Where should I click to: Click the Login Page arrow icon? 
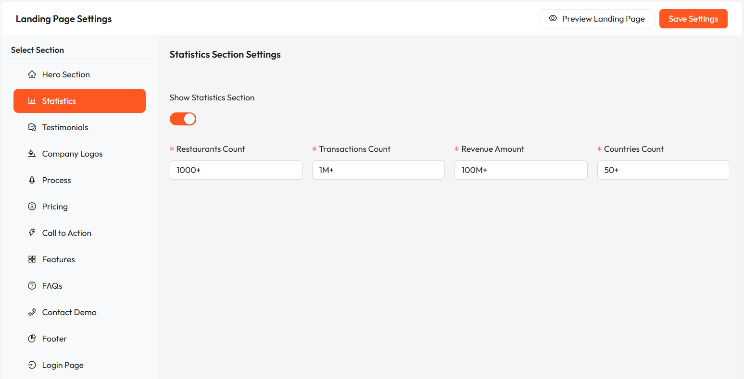click(32, 365)
